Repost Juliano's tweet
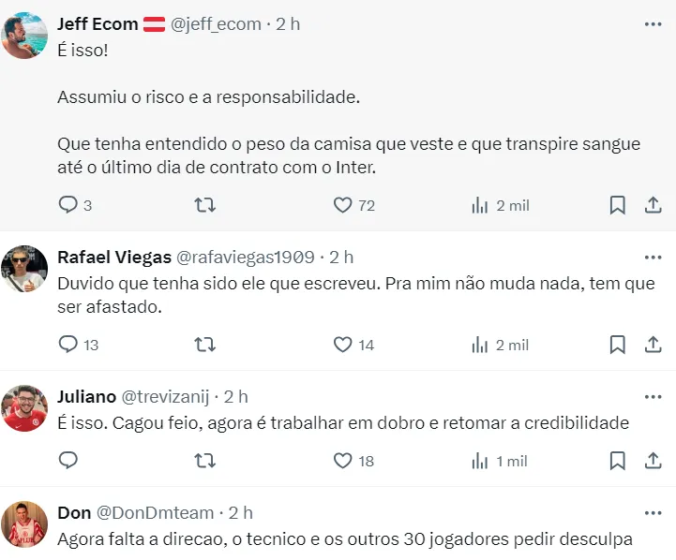 point(204,461)
